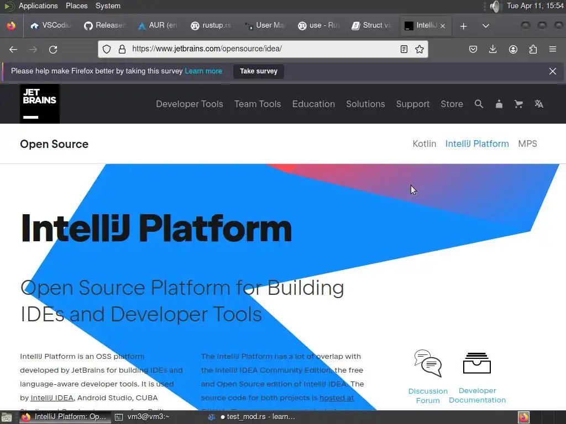Open the site search magnifier icon
The image size is (566, 424).
pos(479,104)
